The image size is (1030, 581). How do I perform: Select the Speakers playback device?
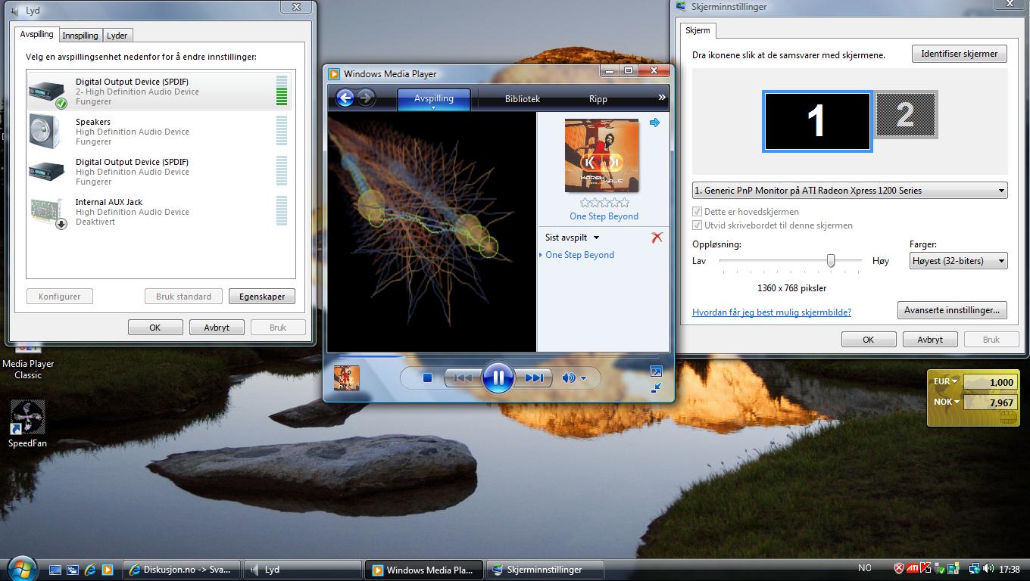tap(160, 131)
